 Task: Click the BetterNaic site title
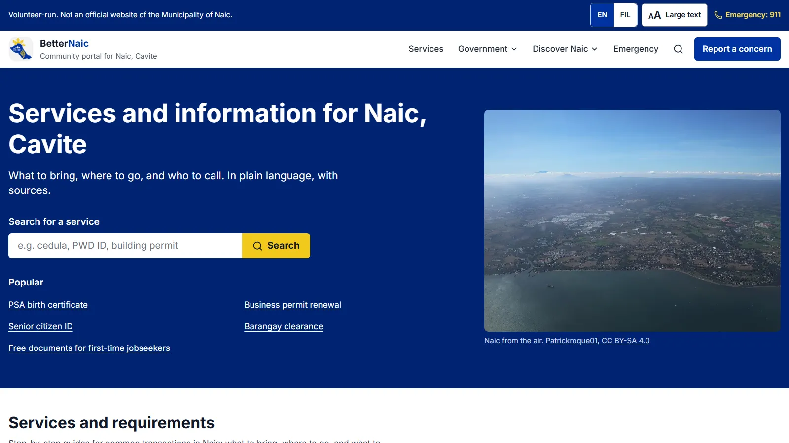point(64,43)
